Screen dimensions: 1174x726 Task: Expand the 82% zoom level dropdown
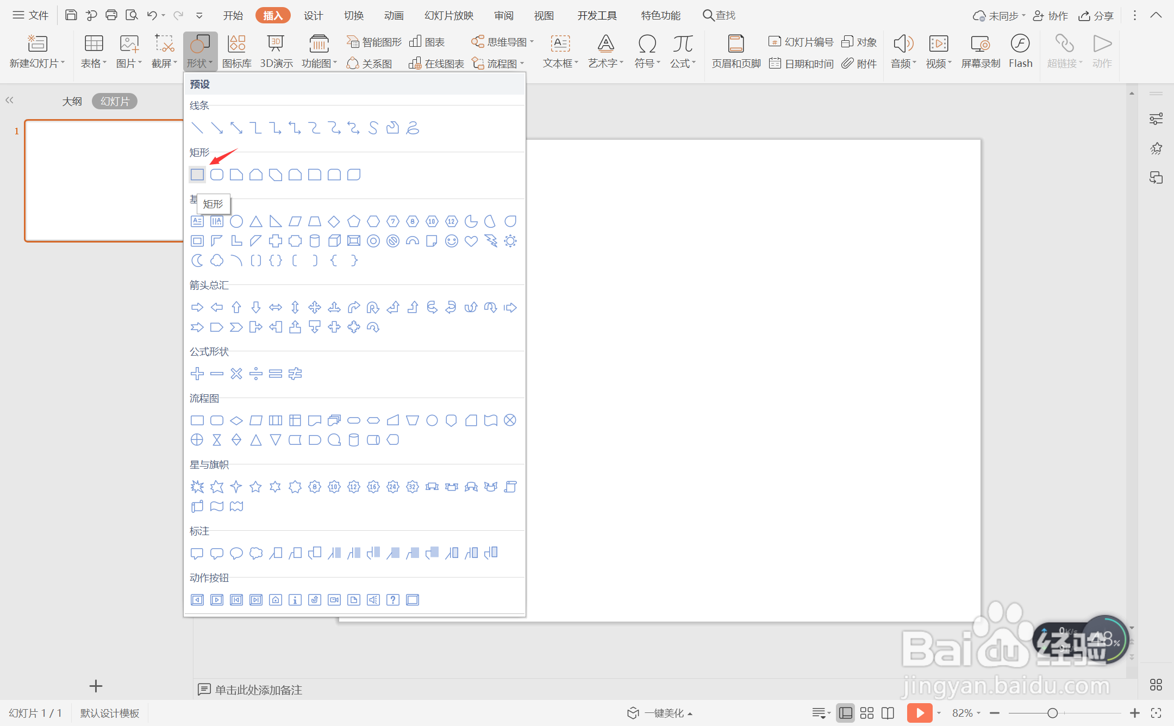coord(966,713)
